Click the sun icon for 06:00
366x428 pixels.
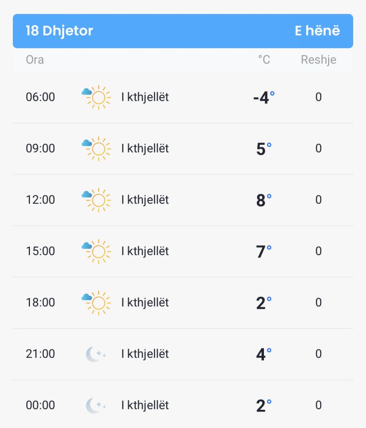click(x=96, y=97)
